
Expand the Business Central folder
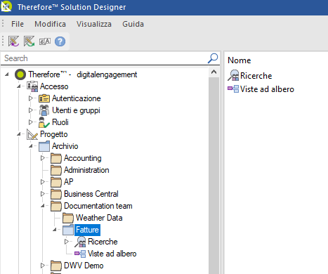pos(43,194)
